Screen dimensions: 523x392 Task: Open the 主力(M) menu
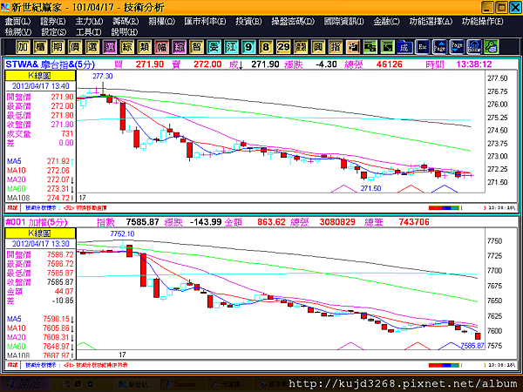point(89,22)
